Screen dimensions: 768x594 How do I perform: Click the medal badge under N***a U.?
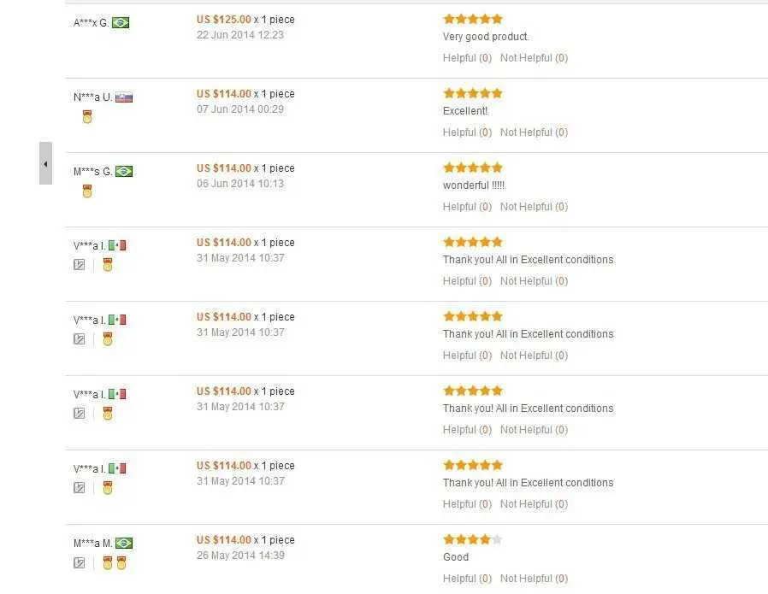[86, 117]
